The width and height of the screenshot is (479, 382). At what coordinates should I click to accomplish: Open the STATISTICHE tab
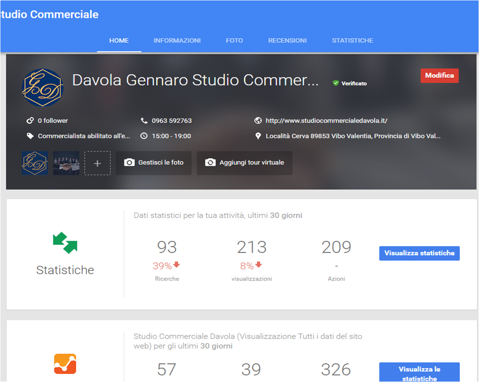tap(352, 41)
